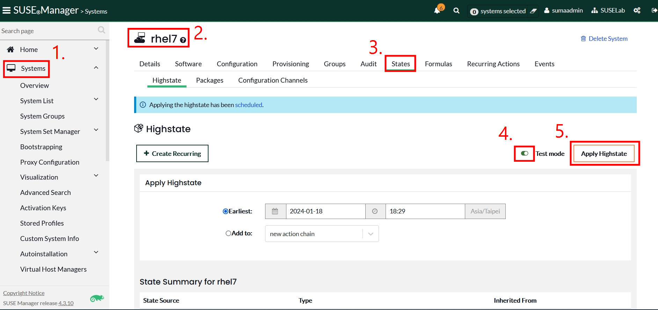Select the Highstate subtab
The image size is (658, 310).
[x=167, y=80]
